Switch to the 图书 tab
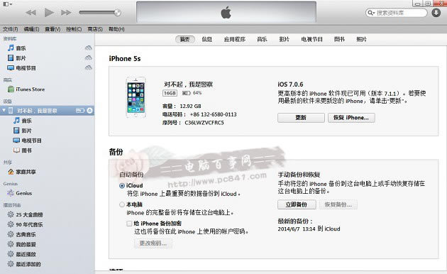447x274 pixels. click(x=339, y=39)
